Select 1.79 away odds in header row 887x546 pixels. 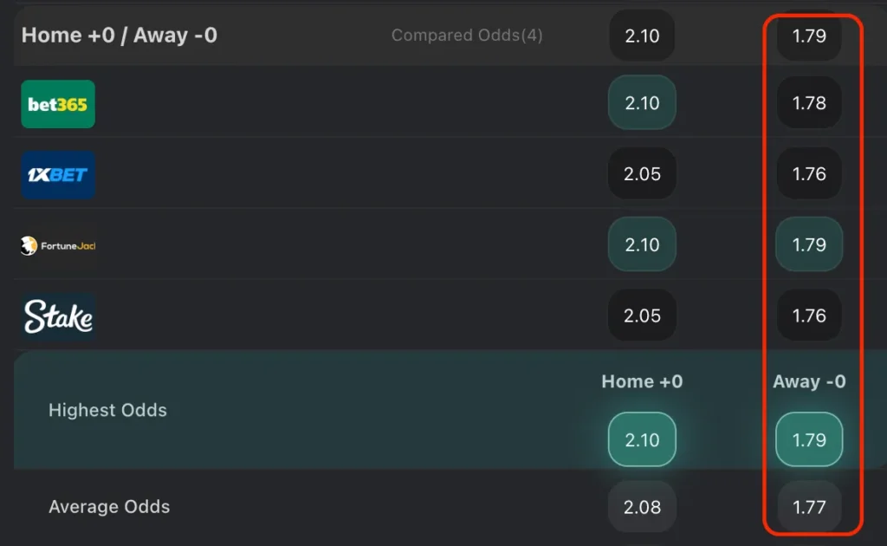(x=809, y=36)
